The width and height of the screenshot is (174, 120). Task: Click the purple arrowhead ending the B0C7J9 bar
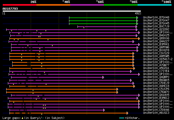[136, 27]
